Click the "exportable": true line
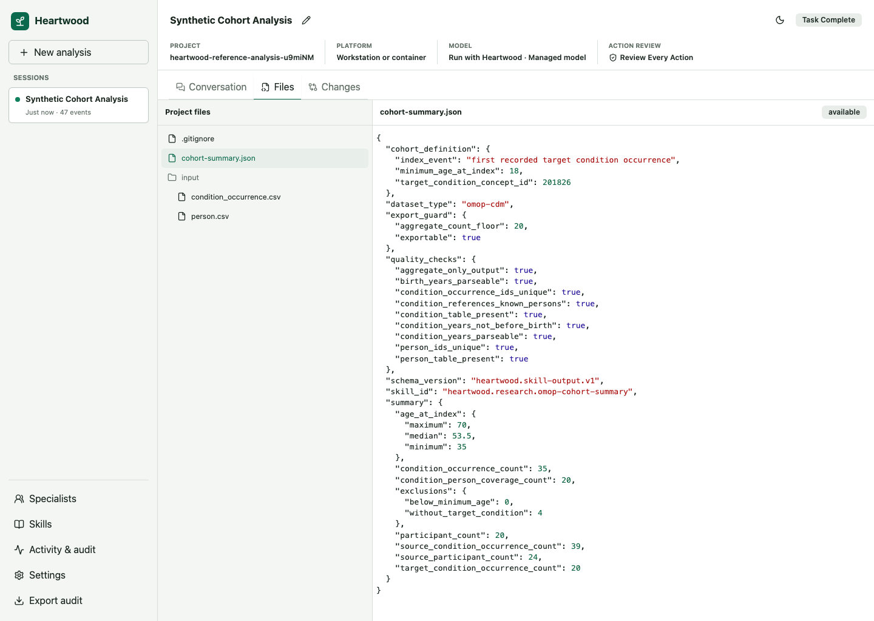874x621 pixels. pyautogui.click(x=438, y=238)
